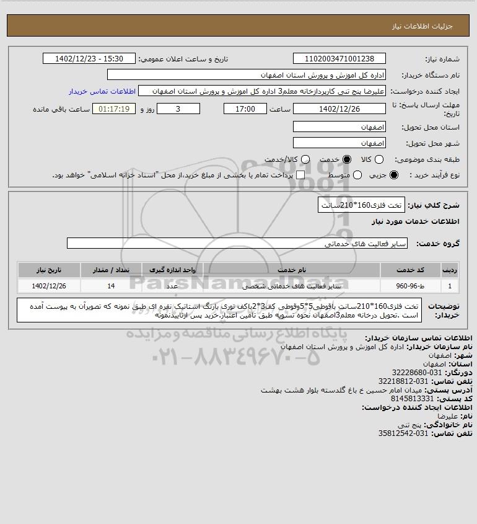477x524 pixels.
Task: Click the response deadline date field 1402/12/26
Action: pyautogui.click(x=339, y=109)
